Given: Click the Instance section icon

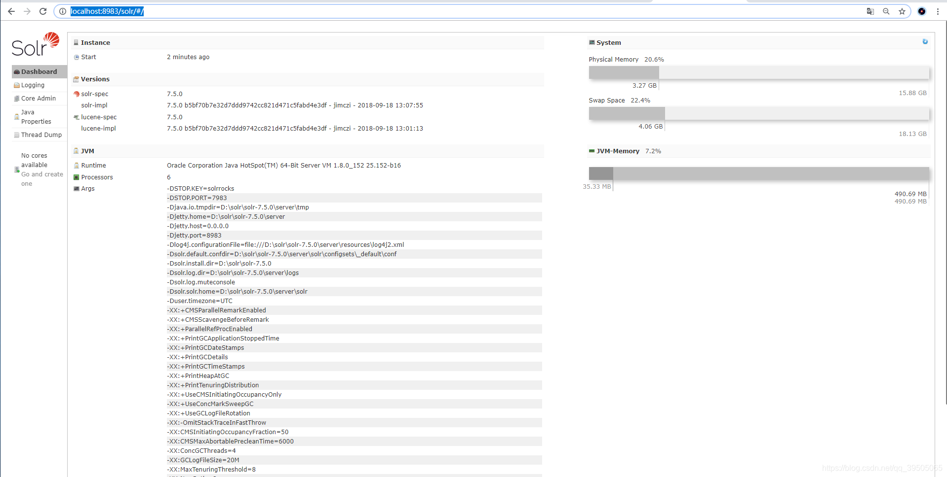Looking at the screenshot, I should click(76, 43).
